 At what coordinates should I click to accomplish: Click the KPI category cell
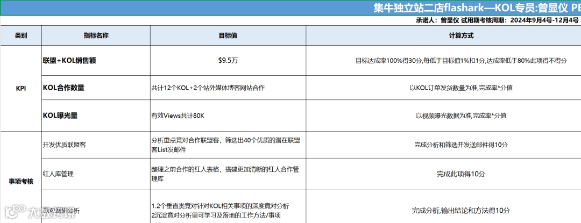[x=21, y=88]
